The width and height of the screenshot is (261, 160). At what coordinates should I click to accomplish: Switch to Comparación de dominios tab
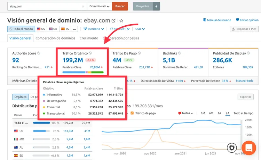click(x=55, y=38)
